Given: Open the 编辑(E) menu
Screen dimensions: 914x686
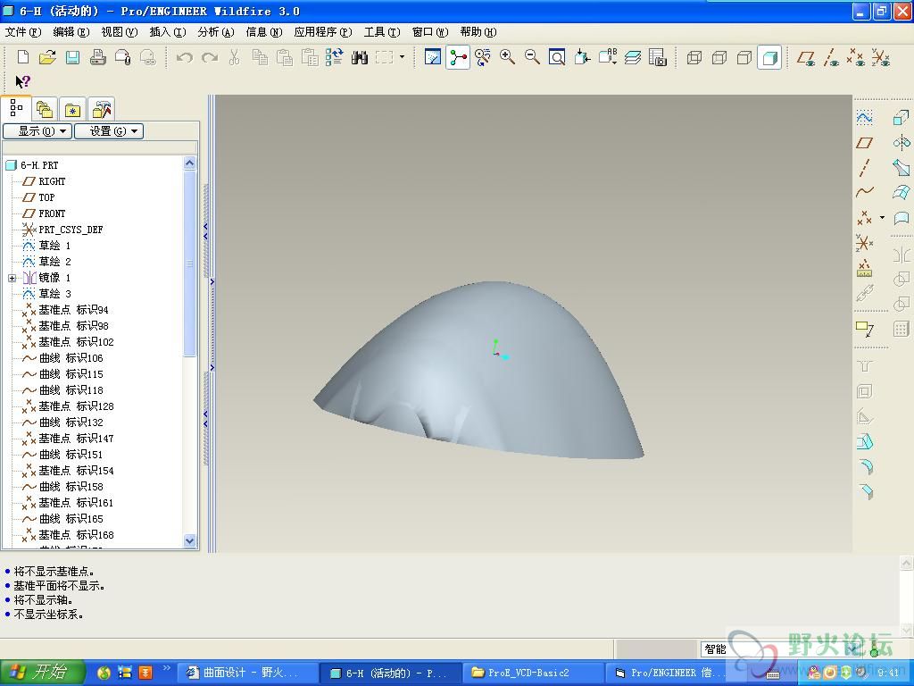Looking at the screenshot, I should click(x=71, y=32).
